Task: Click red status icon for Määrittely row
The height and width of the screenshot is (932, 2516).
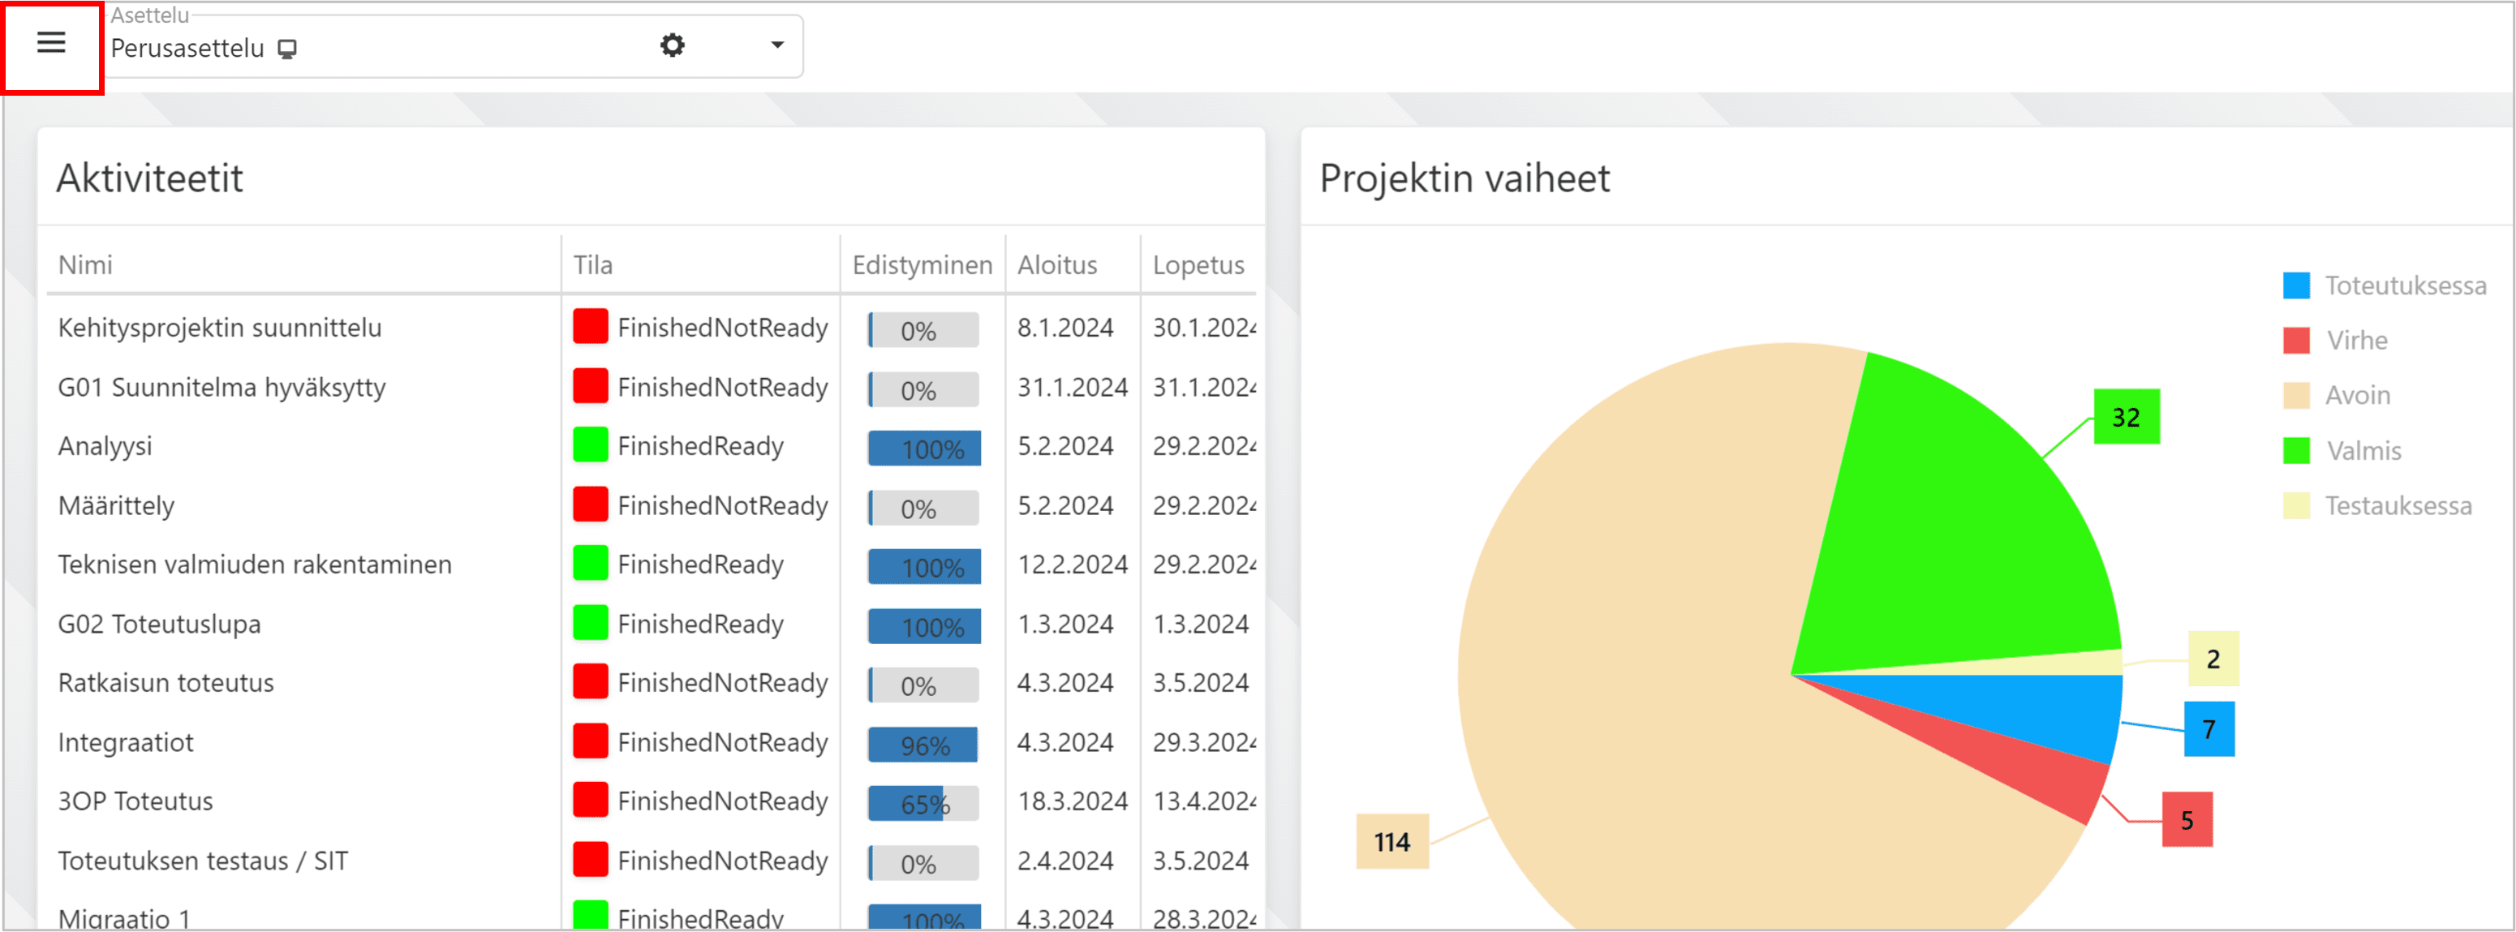Action: pos(590,505)
